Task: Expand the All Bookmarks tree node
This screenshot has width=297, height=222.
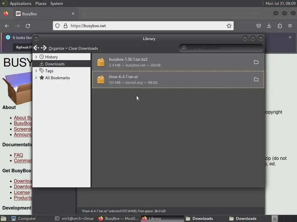Action: coord(36,78)
